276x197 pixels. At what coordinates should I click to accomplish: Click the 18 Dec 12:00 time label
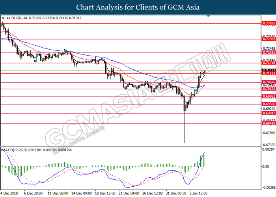point(105,193)
